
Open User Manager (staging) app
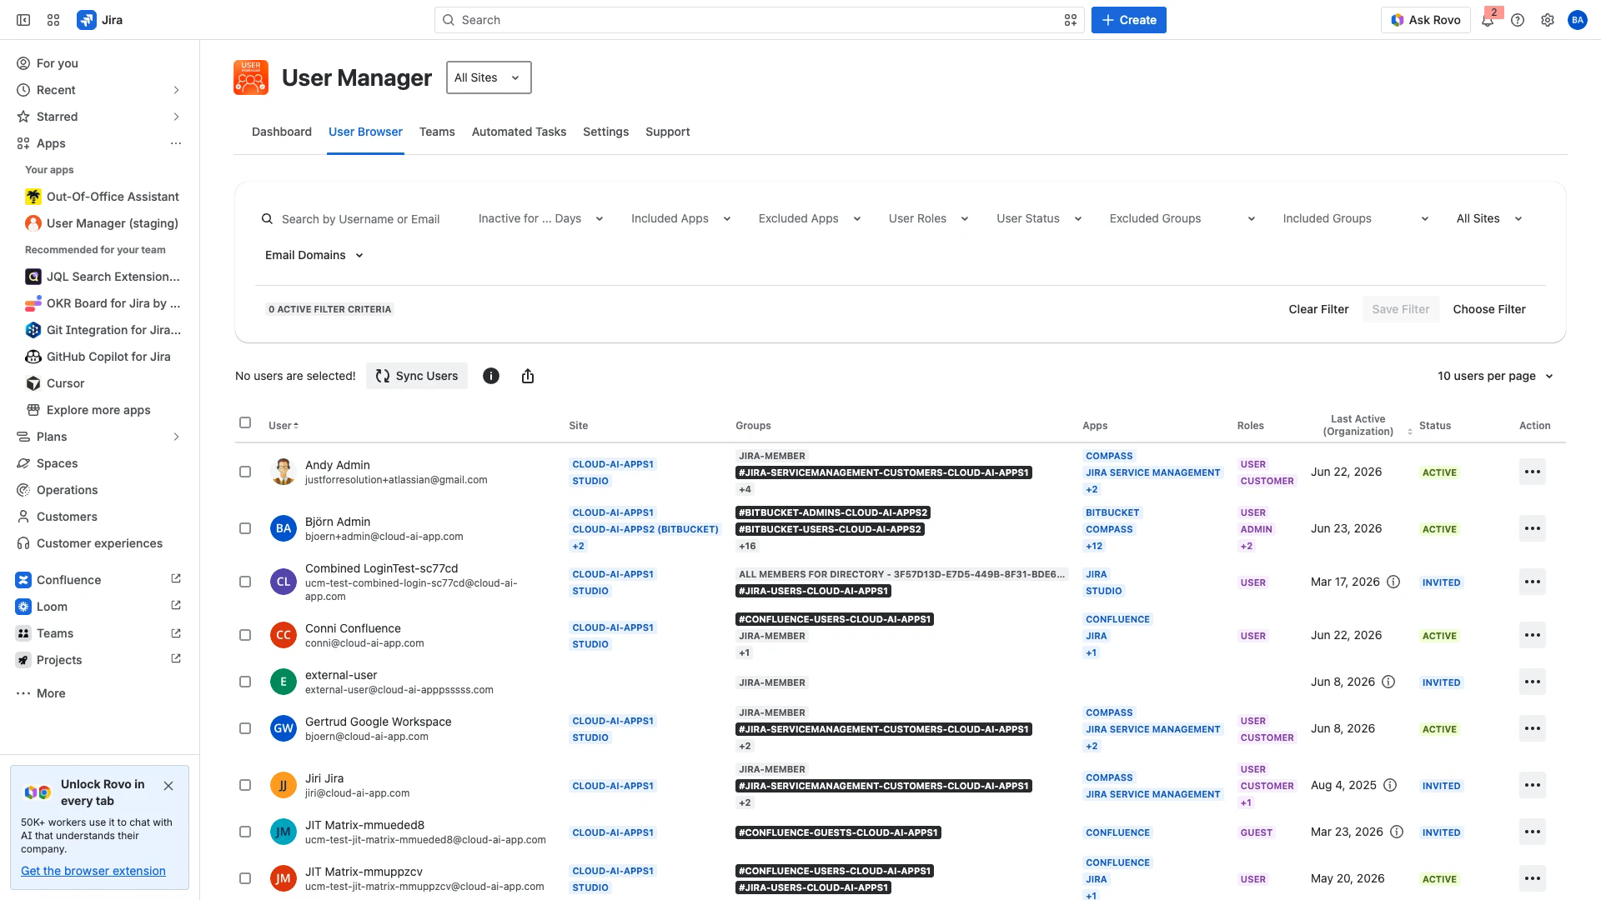(x=102, y=223)
